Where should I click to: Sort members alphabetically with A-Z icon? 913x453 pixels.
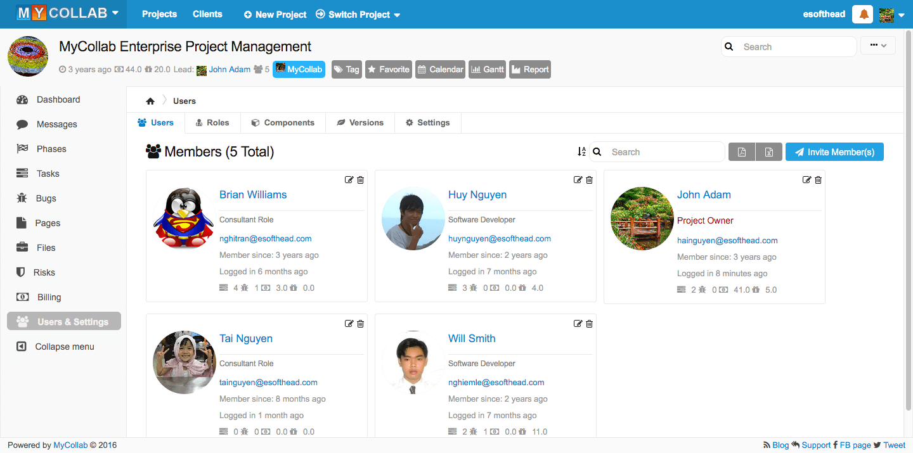coord(581,152)
